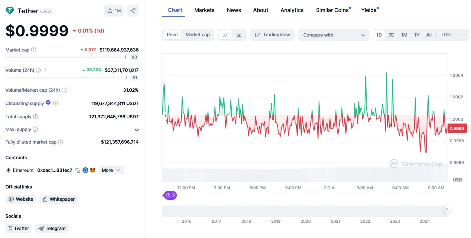This screenshot has width=471, height=238.
Task: Switch to line chart view
Action: coord(225,35)
